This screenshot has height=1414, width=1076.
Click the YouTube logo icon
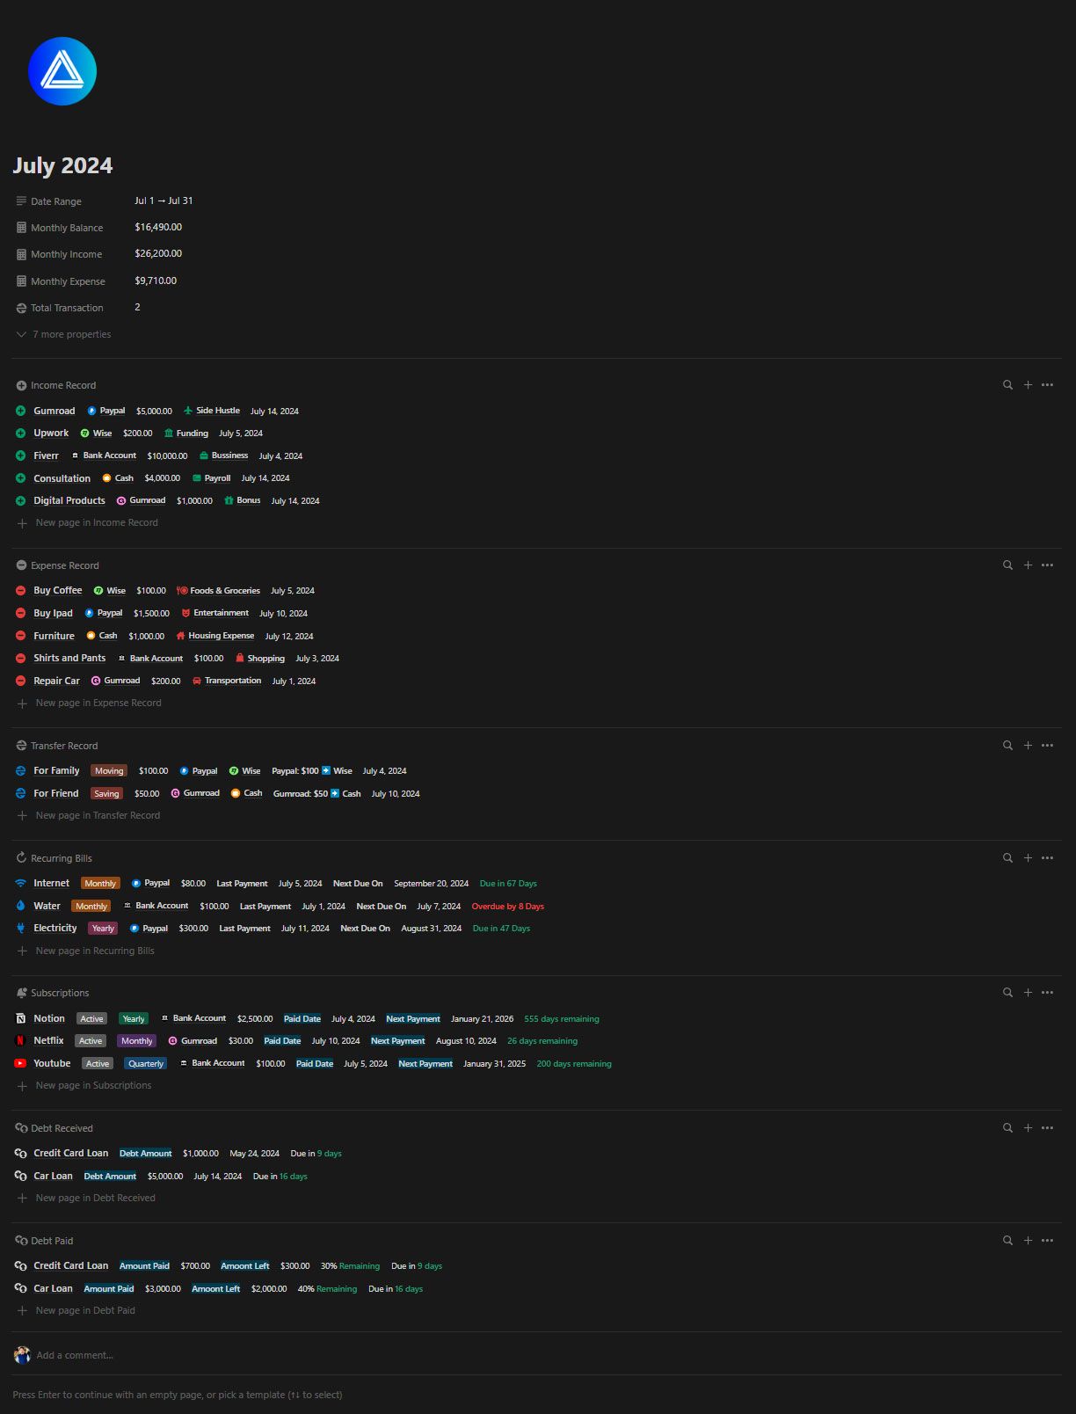click(21, 1063)
